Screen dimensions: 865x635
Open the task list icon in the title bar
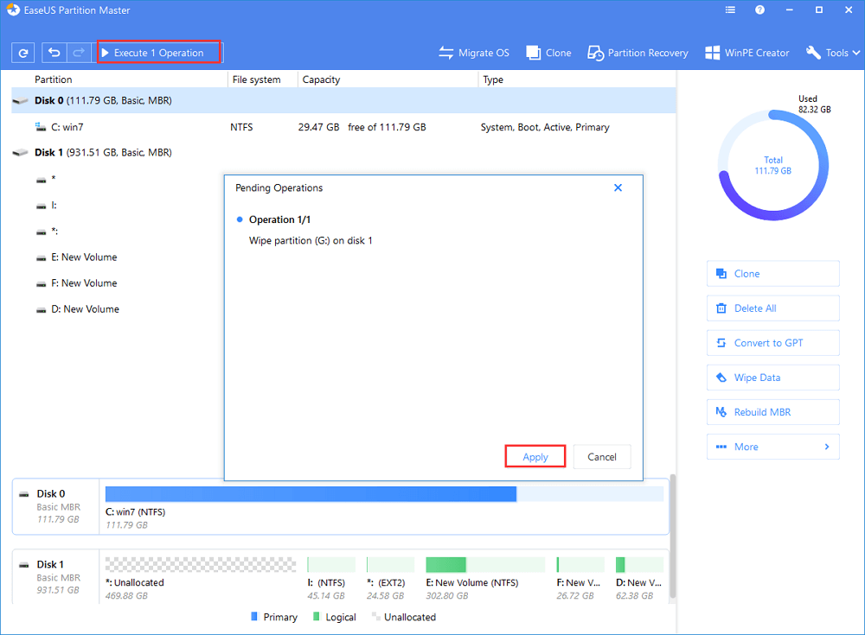tap(730, 10)
